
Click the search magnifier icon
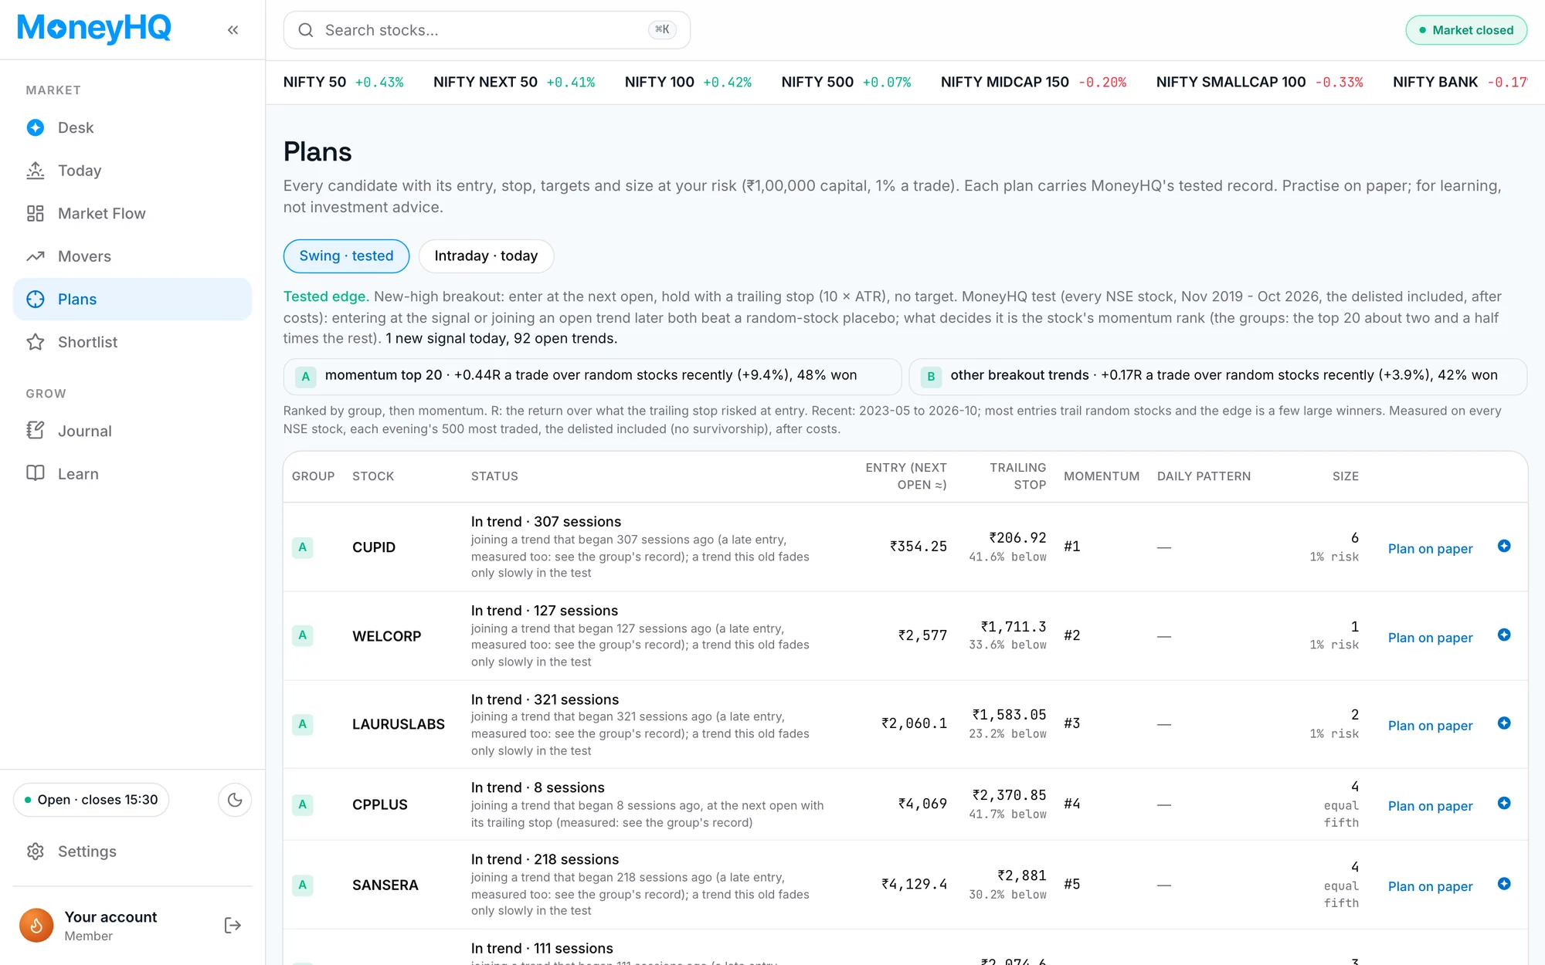click(x=306, y=30)
